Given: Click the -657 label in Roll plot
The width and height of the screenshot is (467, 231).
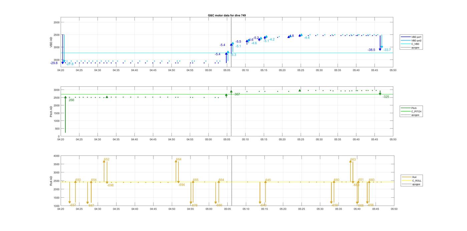Looking at the screenshot, I should [73, 205].
